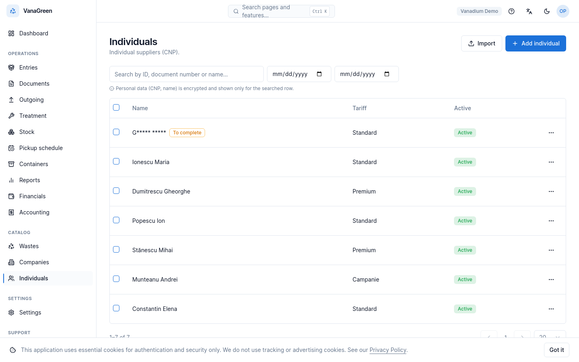Check the Popescu Ion row checkbox

116,220
